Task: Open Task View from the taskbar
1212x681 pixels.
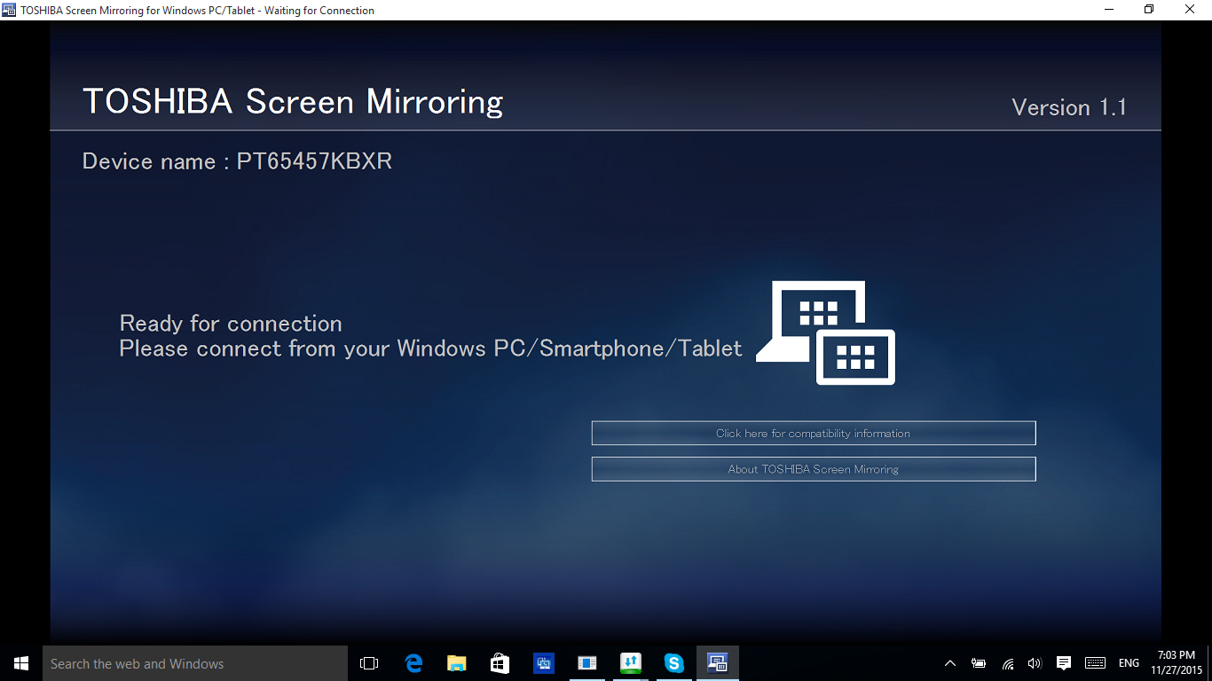Action: [x=369, y=663]
